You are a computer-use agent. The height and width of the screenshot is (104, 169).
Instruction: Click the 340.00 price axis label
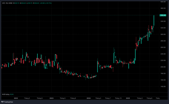tap(163, 21)
